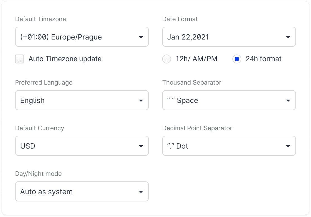Open the field showing Dot separator
The width and height of the screenshot is (311, 217).
pos(223,146)
